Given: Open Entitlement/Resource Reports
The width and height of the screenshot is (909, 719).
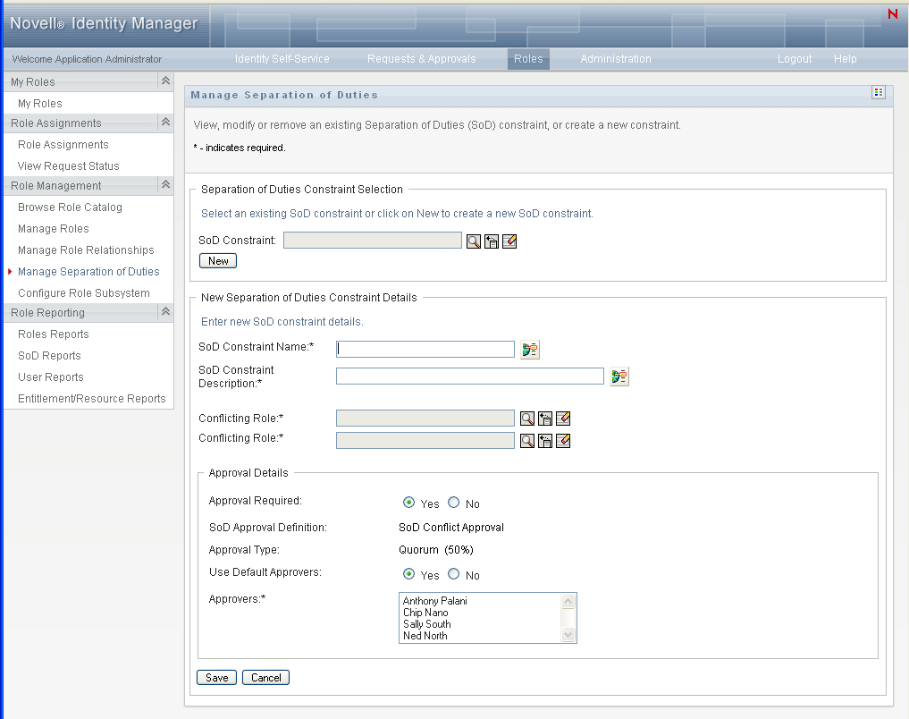Looking at the screenshot, I should tap(91, 398).
